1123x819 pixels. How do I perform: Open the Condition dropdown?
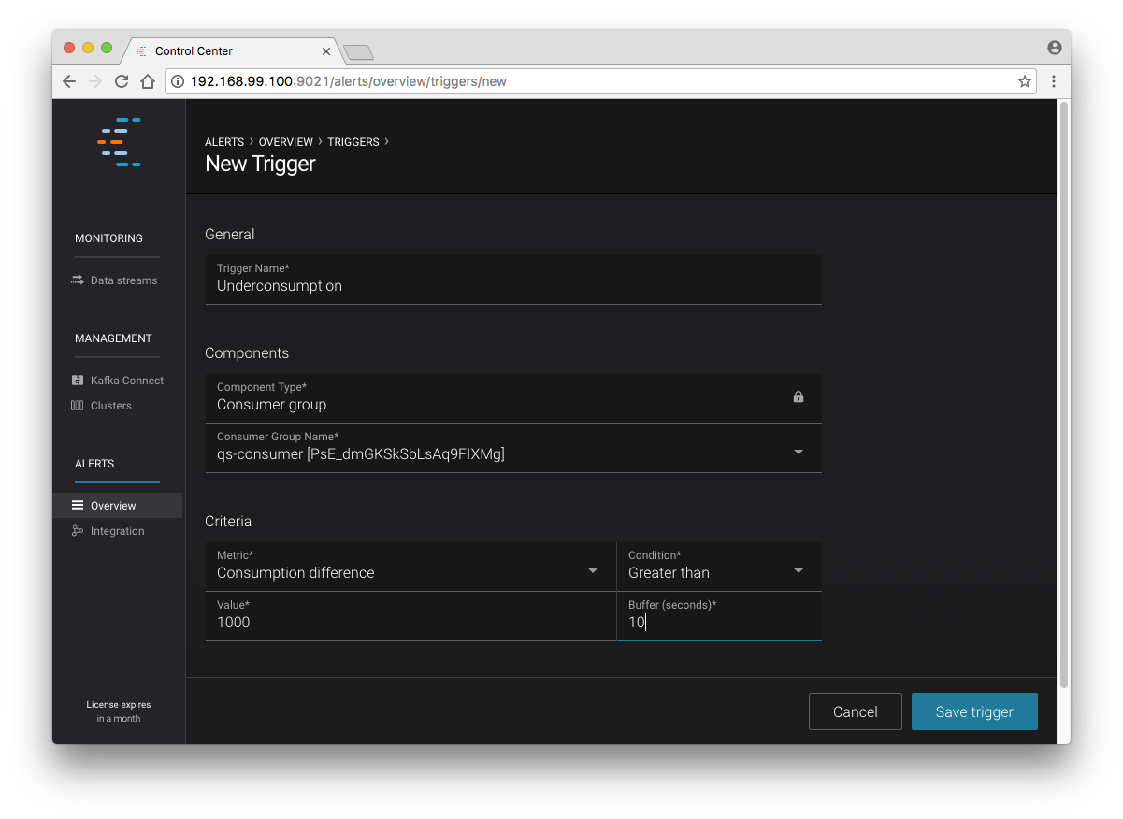tap(799, 571)
